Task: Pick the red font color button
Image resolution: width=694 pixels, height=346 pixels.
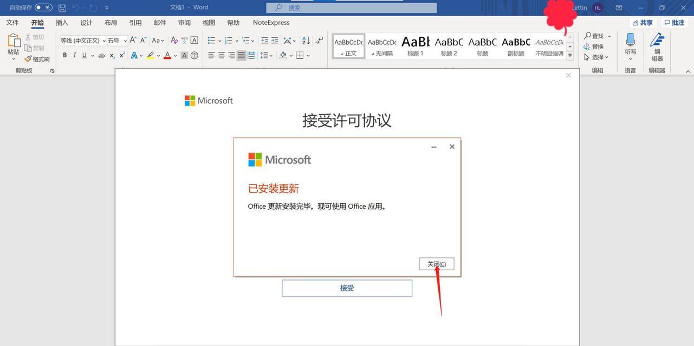Action: [167, 55]
